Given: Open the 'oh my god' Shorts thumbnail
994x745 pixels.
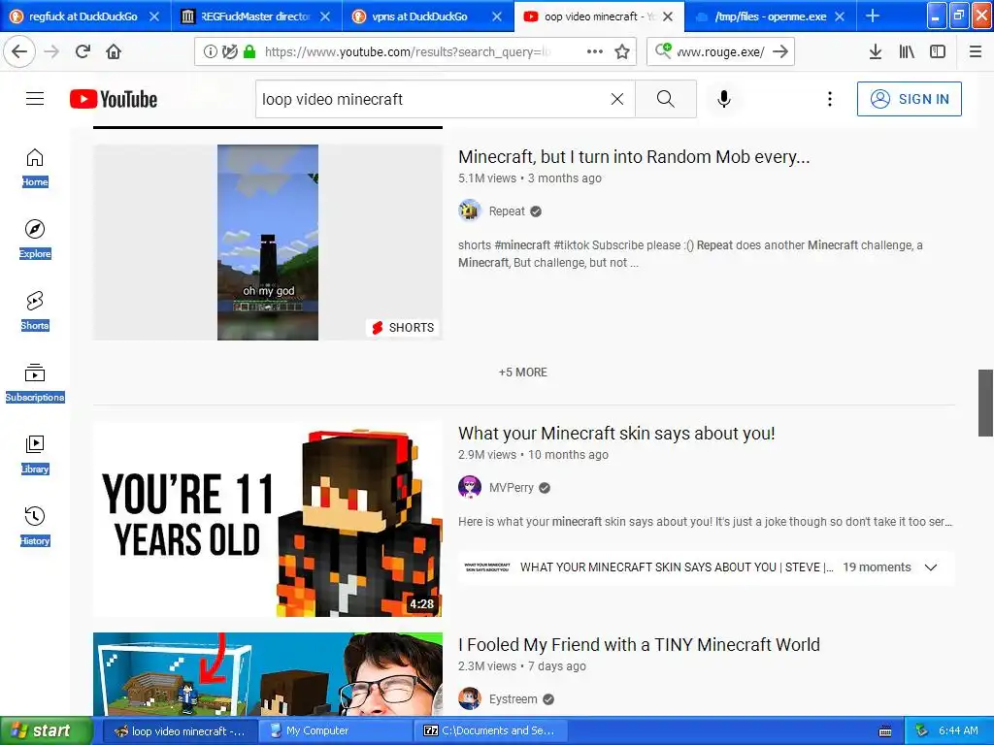Looking at the screenshot, I should [x=268, y=243].
